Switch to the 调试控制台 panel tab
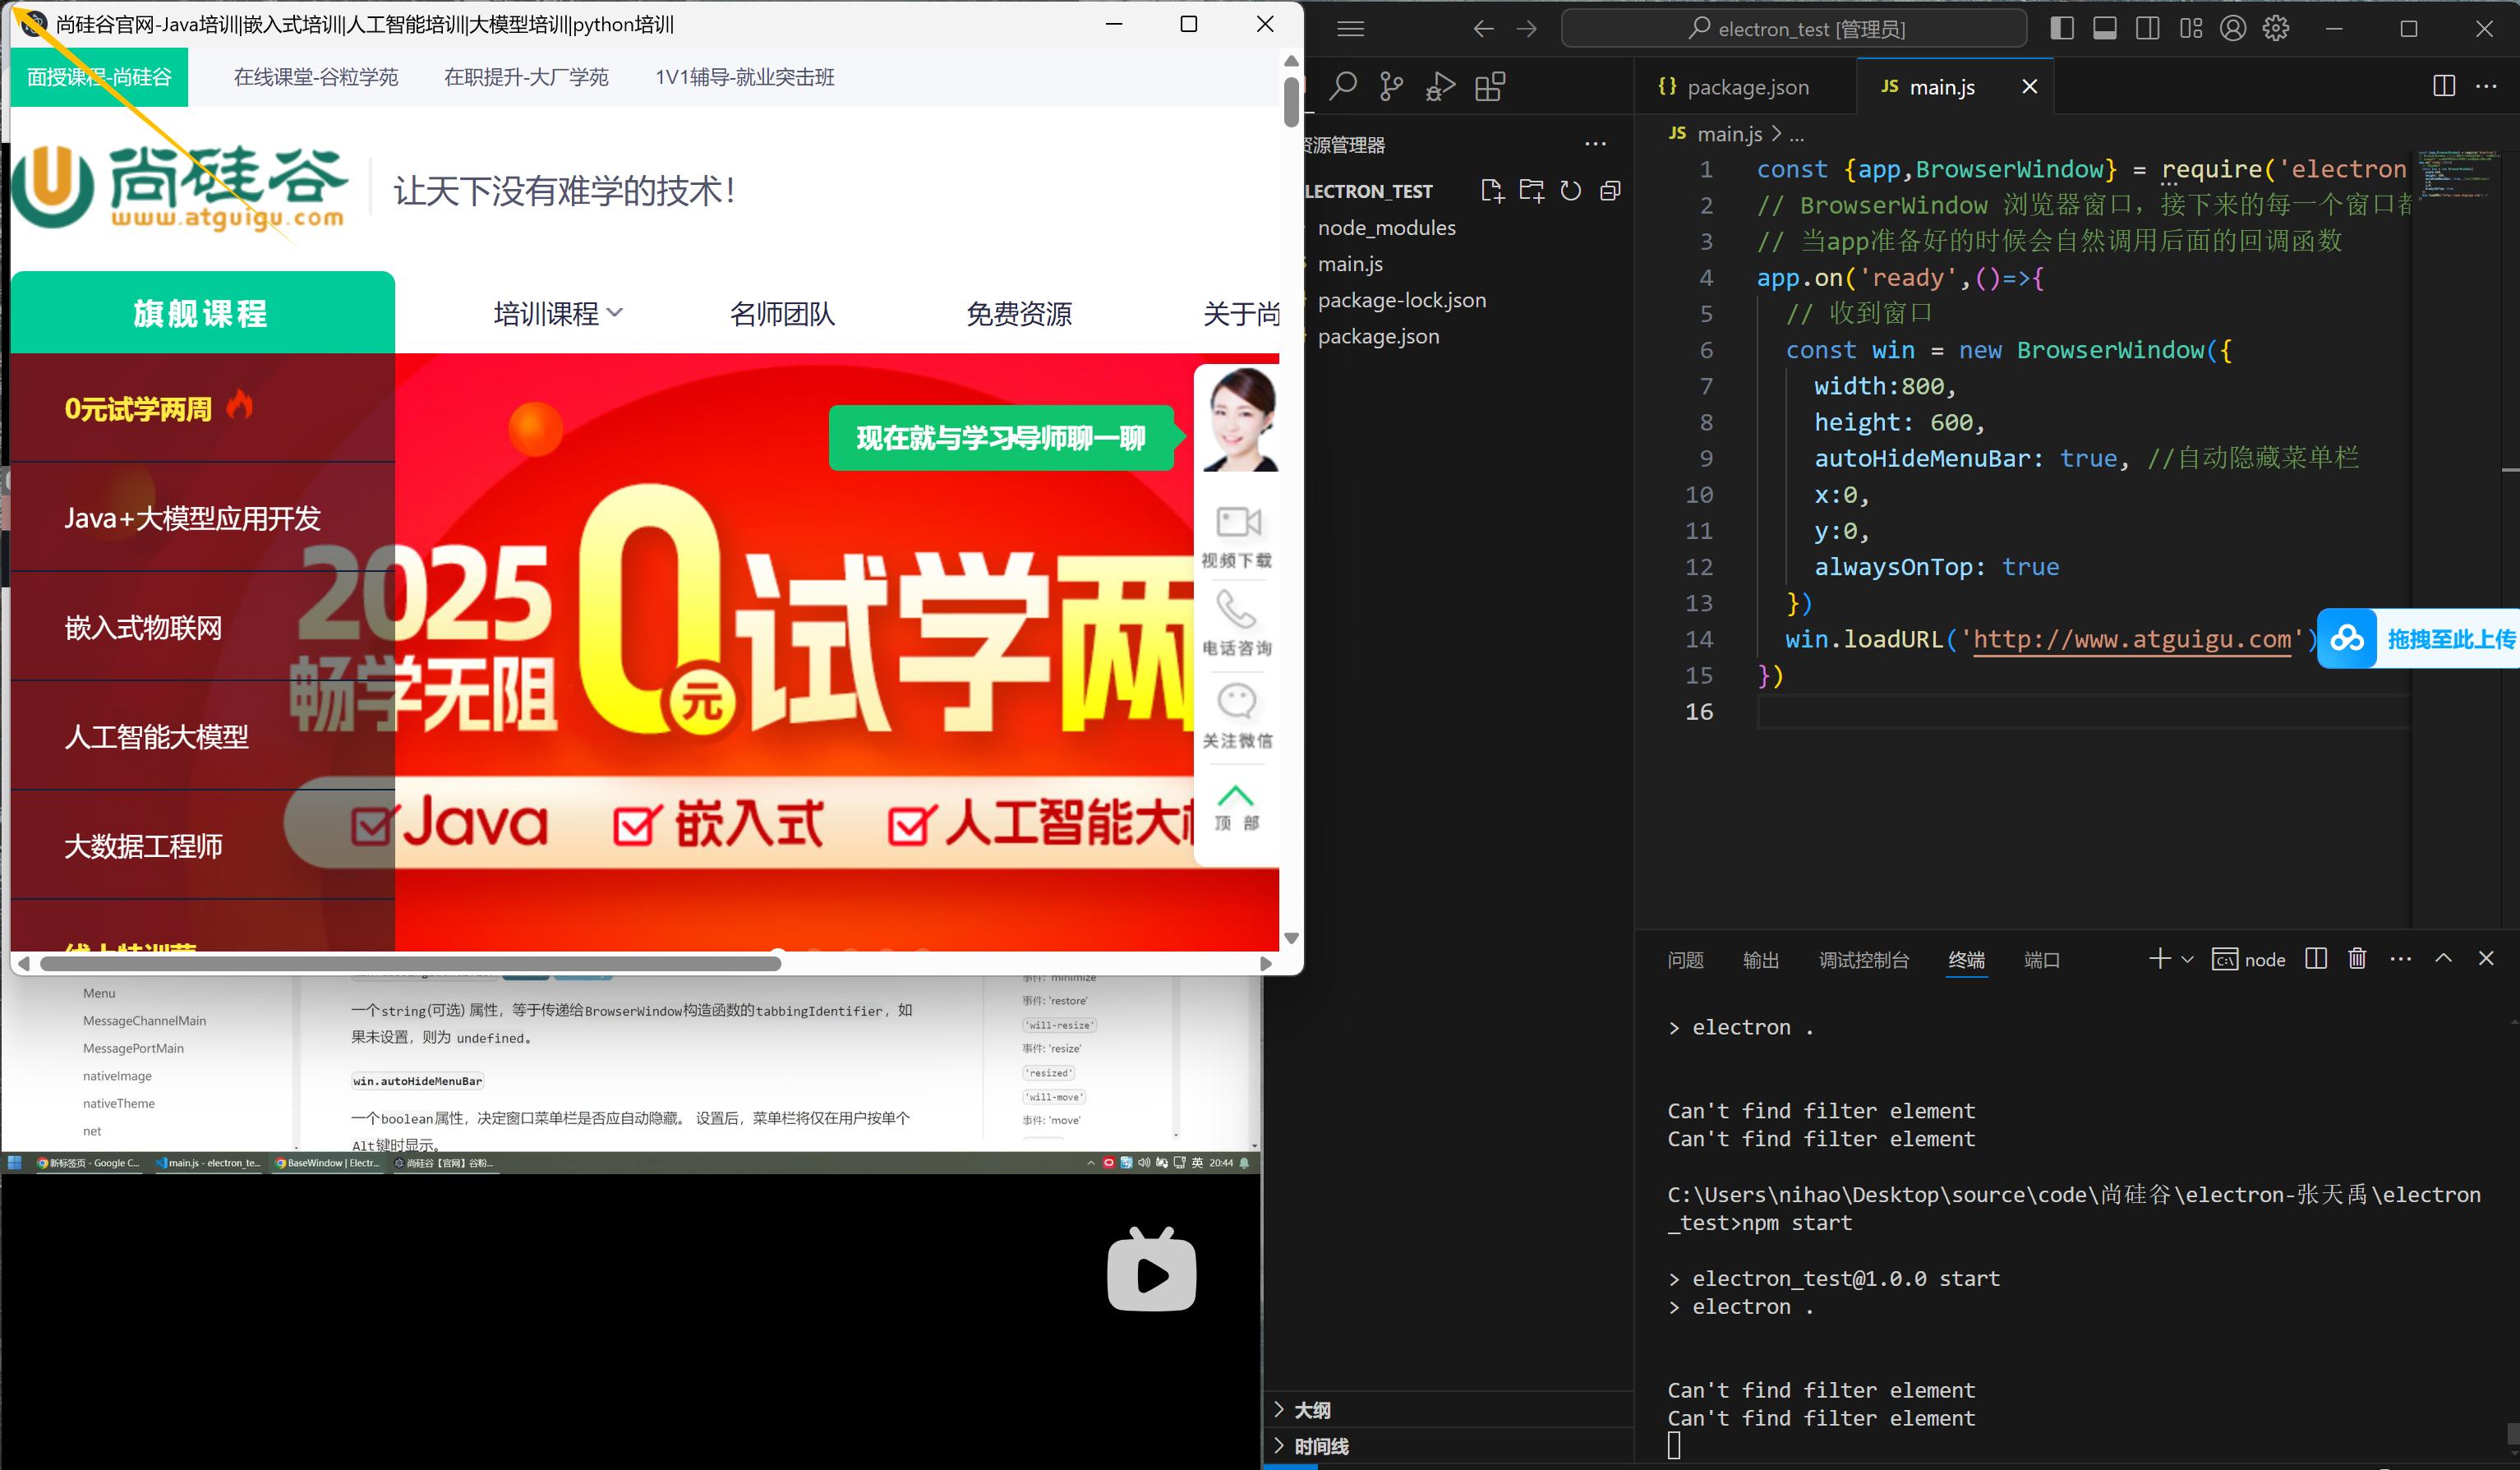Viewport: 2520px width, 1470px height. click(1863, 960)
